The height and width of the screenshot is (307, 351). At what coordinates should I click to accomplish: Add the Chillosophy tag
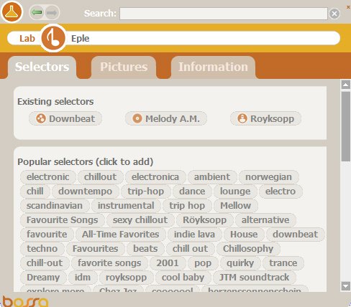(x=248, y=249)
